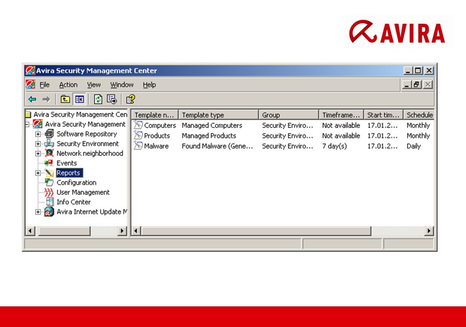The image size is (466, 327).
Task: Click the Info Center icon
Action: pos(49,202)
